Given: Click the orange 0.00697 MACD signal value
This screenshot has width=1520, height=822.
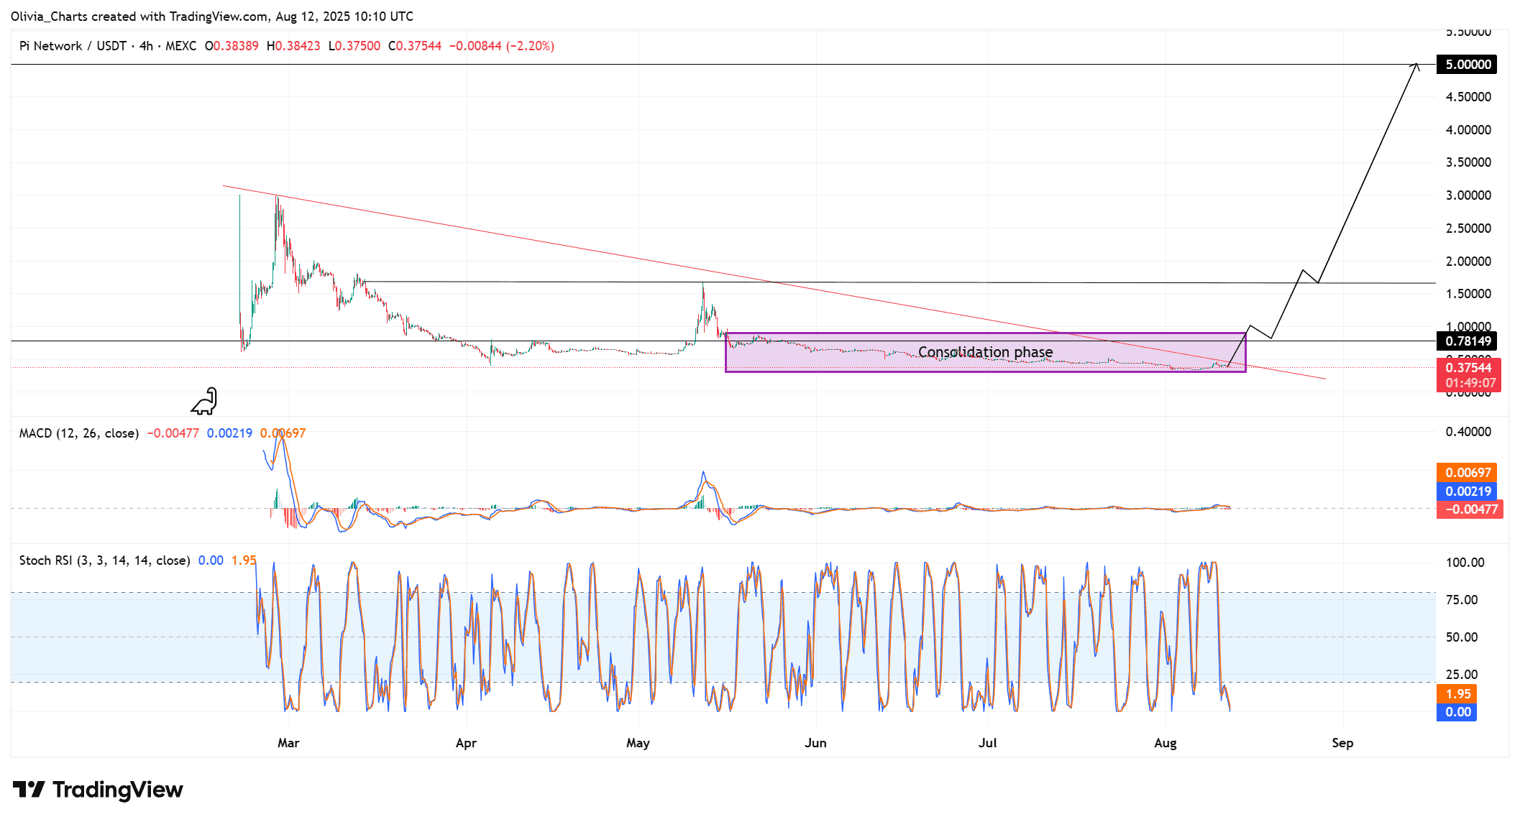Looking at the screenshot, I should coord(280,433).
